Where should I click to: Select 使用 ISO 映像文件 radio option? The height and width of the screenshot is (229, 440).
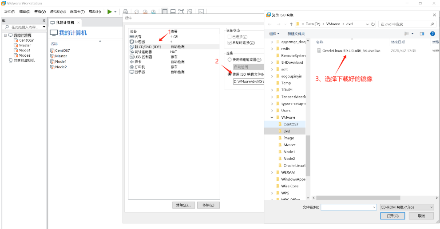[x=230, y=74]
